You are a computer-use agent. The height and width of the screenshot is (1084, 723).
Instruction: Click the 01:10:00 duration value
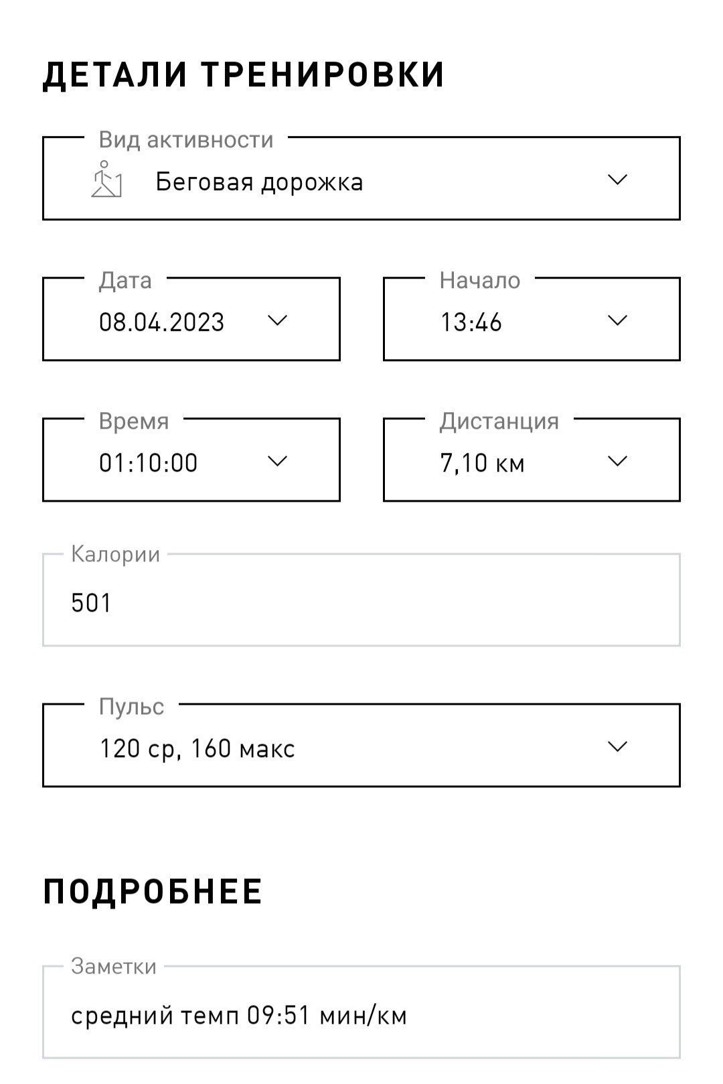click(149, 463)
